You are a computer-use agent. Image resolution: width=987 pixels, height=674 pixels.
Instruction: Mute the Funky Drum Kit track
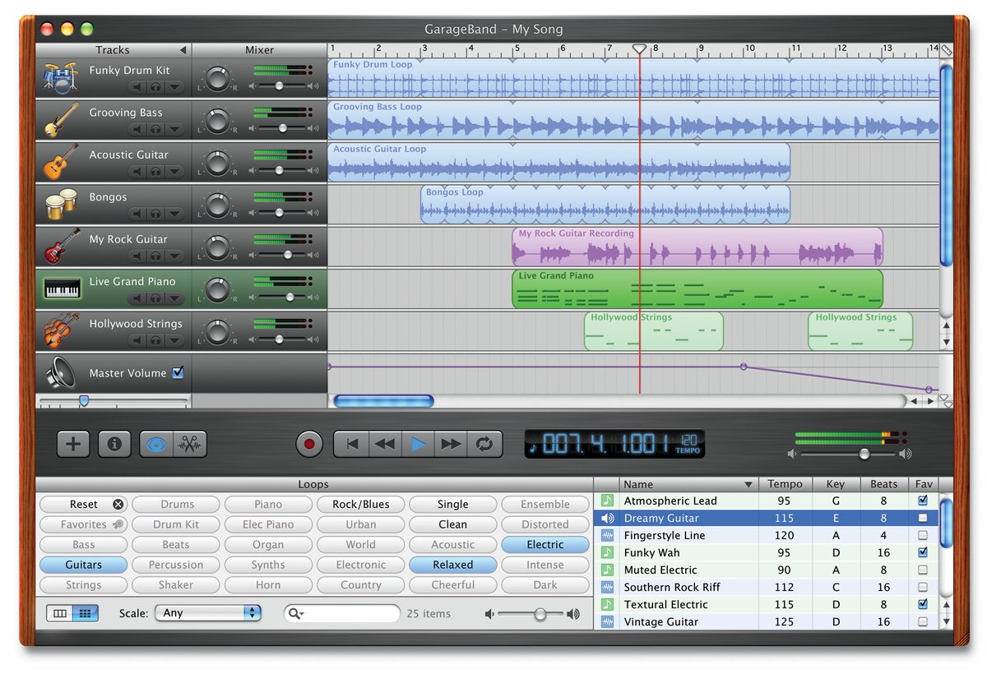(x=136, y=86)
